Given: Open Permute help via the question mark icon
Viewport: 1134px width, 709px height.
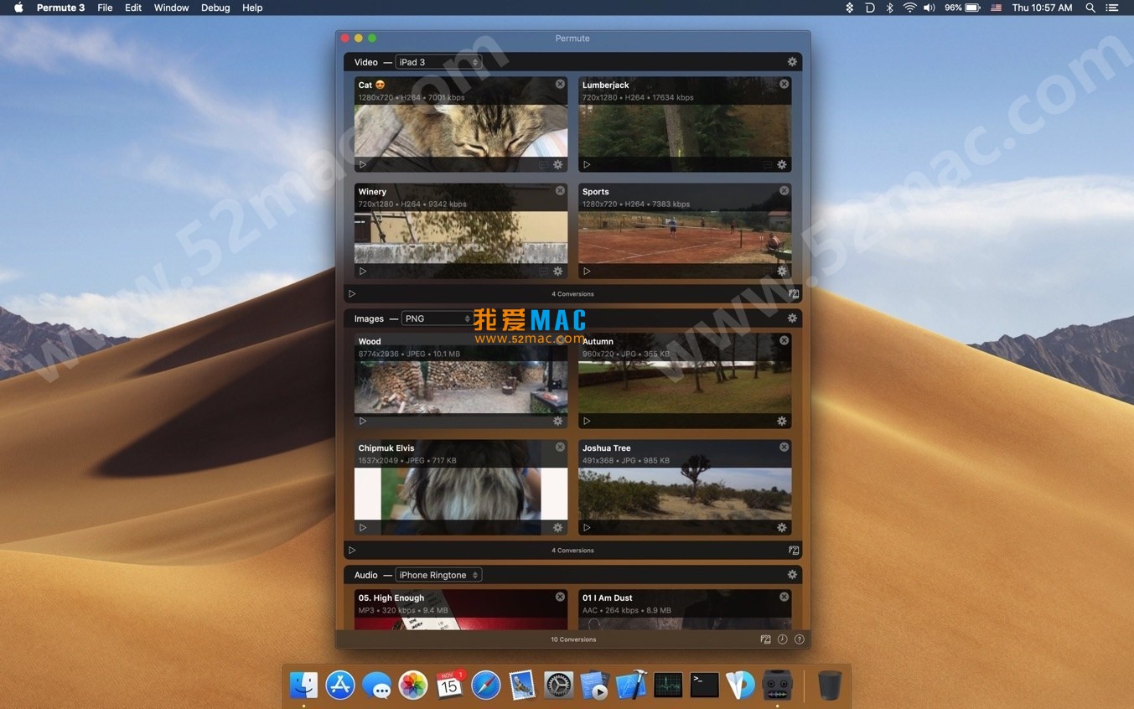Looking at the screenshot, I should click(x=799, y=639).
